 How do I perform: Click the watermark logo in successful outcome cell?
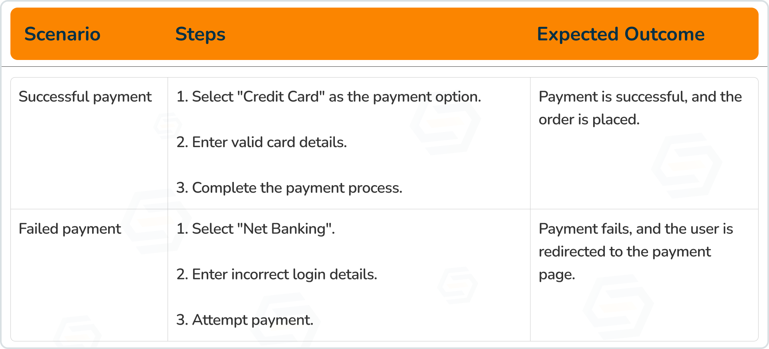[x=686, y=166]
